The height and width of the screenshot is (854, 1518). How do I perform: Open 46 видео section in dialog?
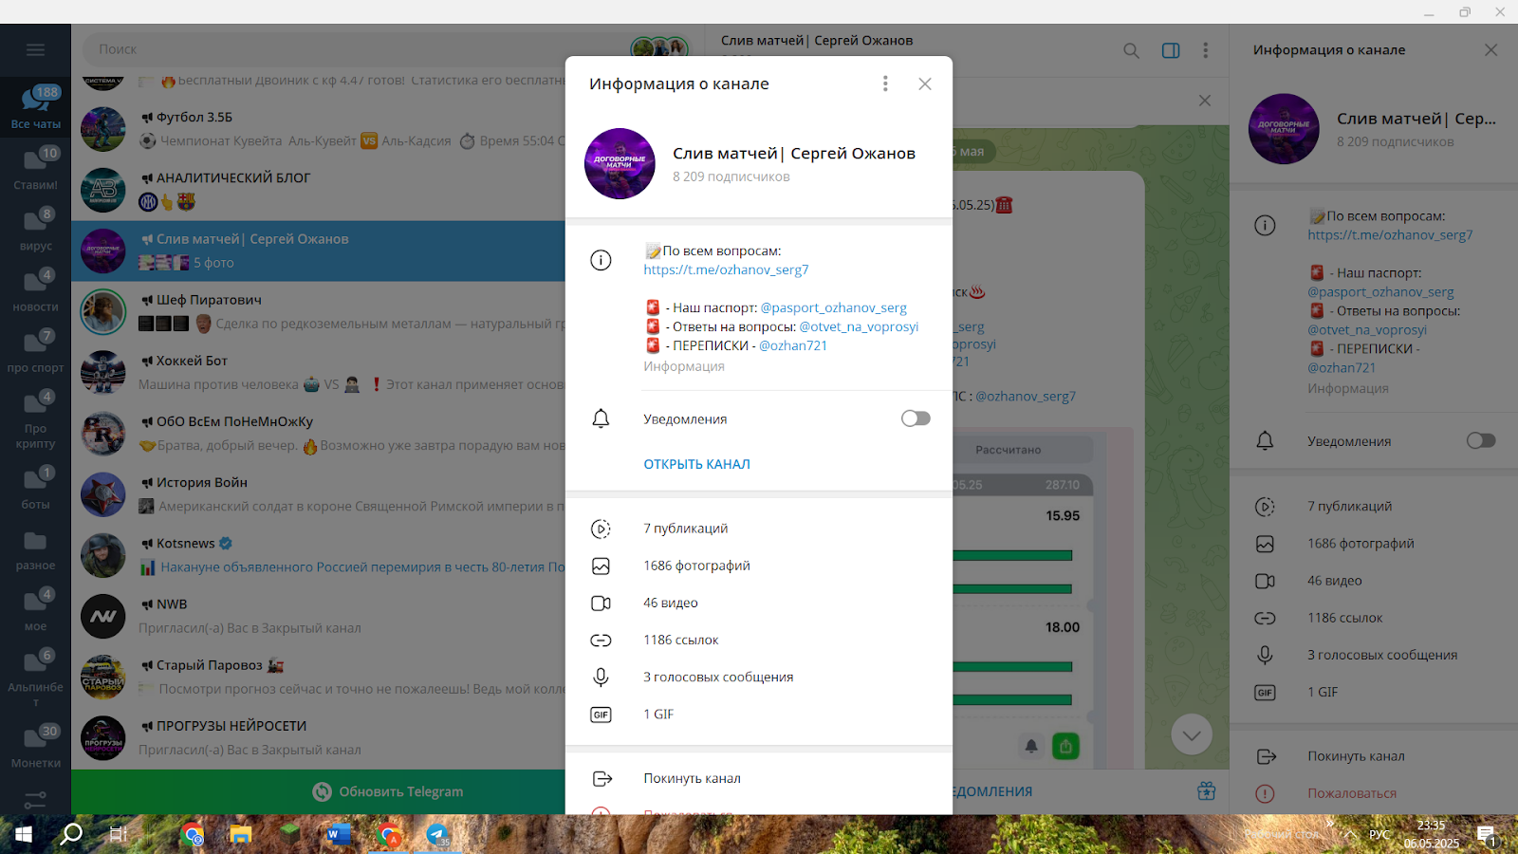click(x=670, y=603)
